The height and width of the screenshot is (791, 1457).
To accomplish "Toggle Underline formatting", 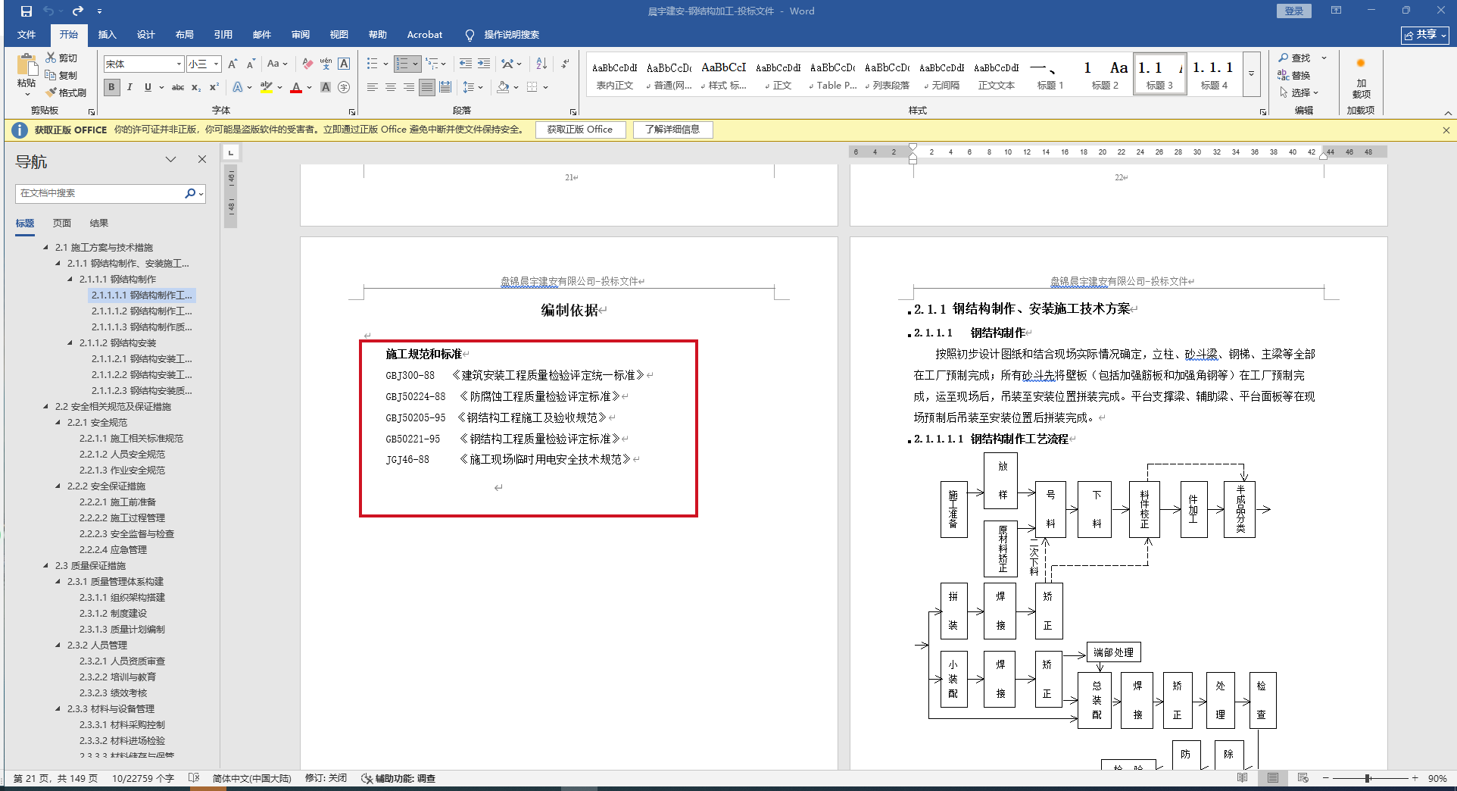I will 148,87.
